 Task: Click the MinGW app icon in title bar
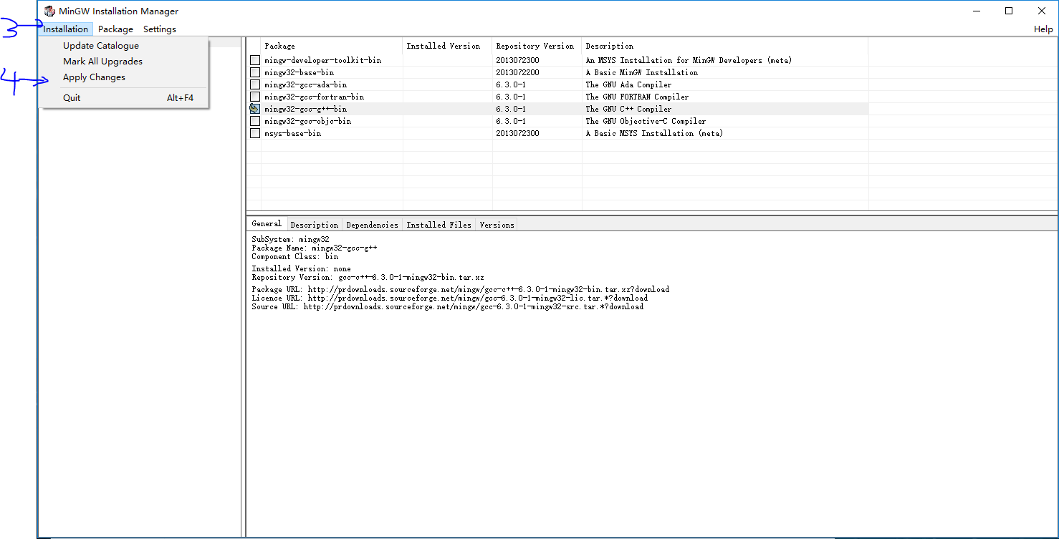[x=49, y=11]
